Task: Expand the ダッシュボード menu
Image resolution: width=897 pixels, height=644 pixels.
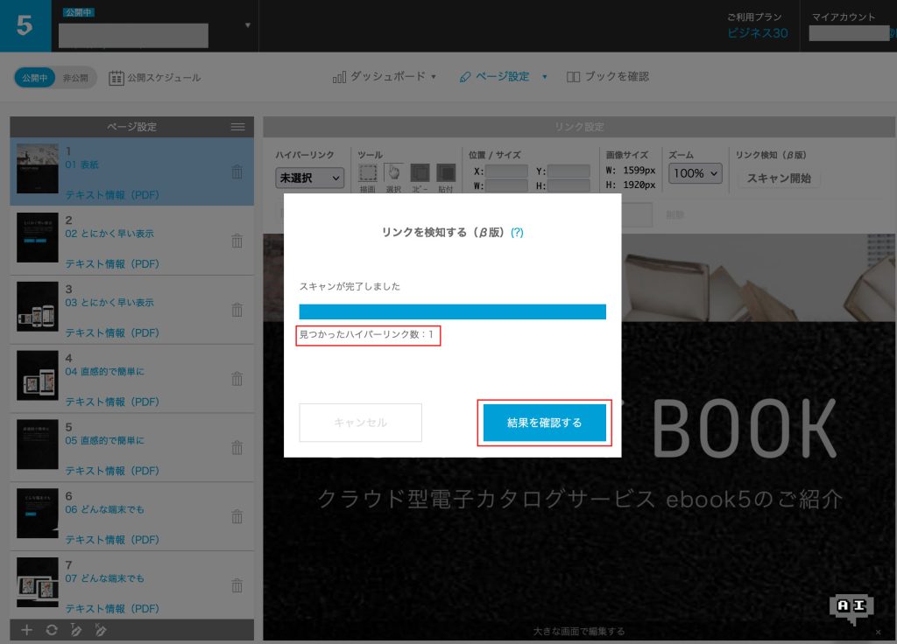Action: tap(385, 77)
